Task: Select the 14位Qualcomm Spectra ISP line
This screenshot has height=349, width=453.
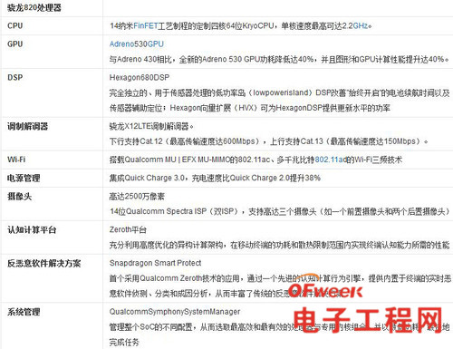Action: [x=280, y=211]
